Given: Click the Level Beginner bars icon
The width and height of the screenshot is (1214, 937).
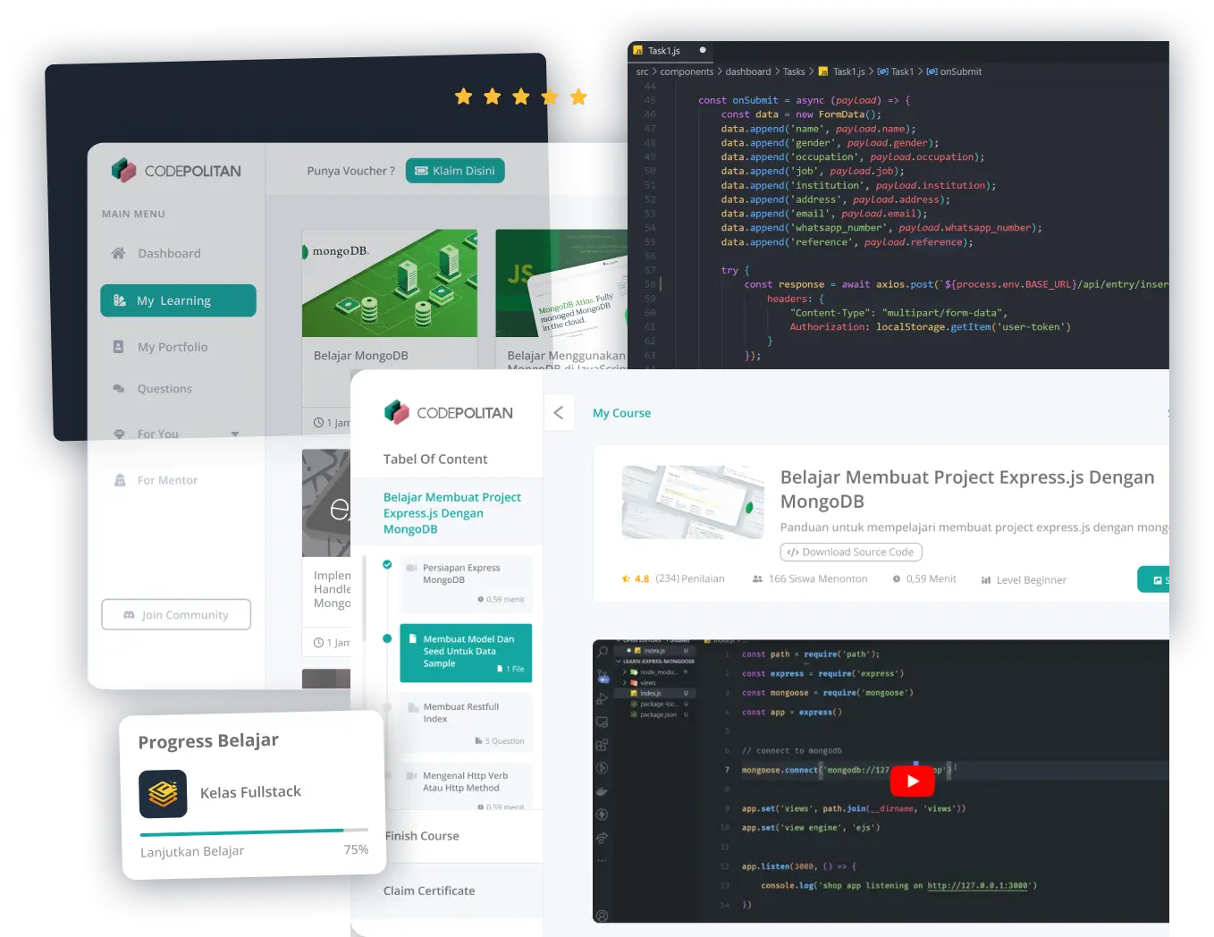Looking at the screenshot, I should pos(986,579).
